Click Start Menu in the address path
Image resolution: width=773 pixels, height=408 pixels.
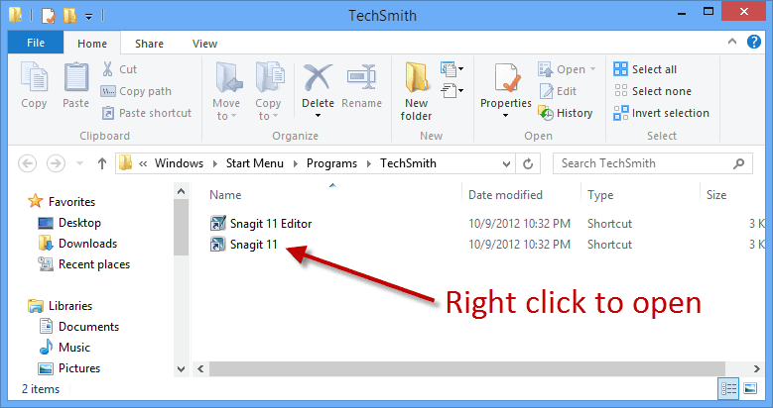click(x=254, y=163)
